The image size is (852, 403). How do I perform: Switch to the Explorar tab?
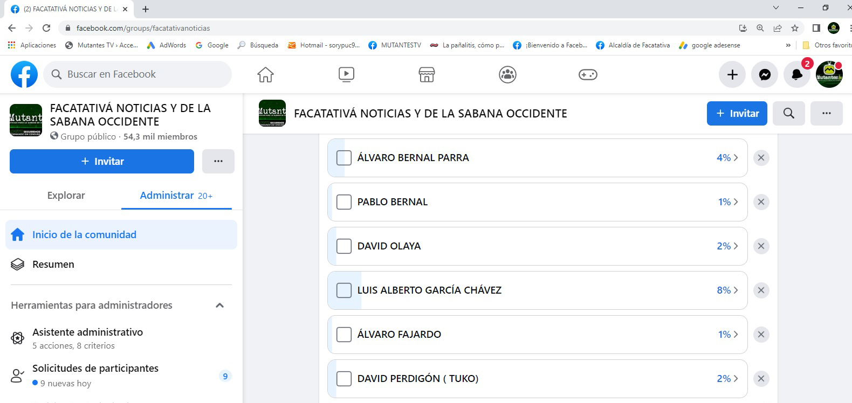tap(66, 196)
